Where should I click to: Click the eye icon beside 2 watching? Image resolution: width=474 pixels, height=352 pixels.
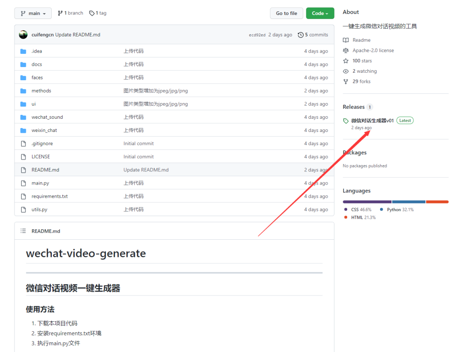(346, 71)
